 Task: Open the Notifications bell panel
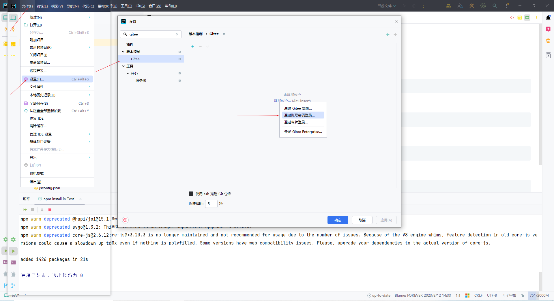click(x=548, y=18)
